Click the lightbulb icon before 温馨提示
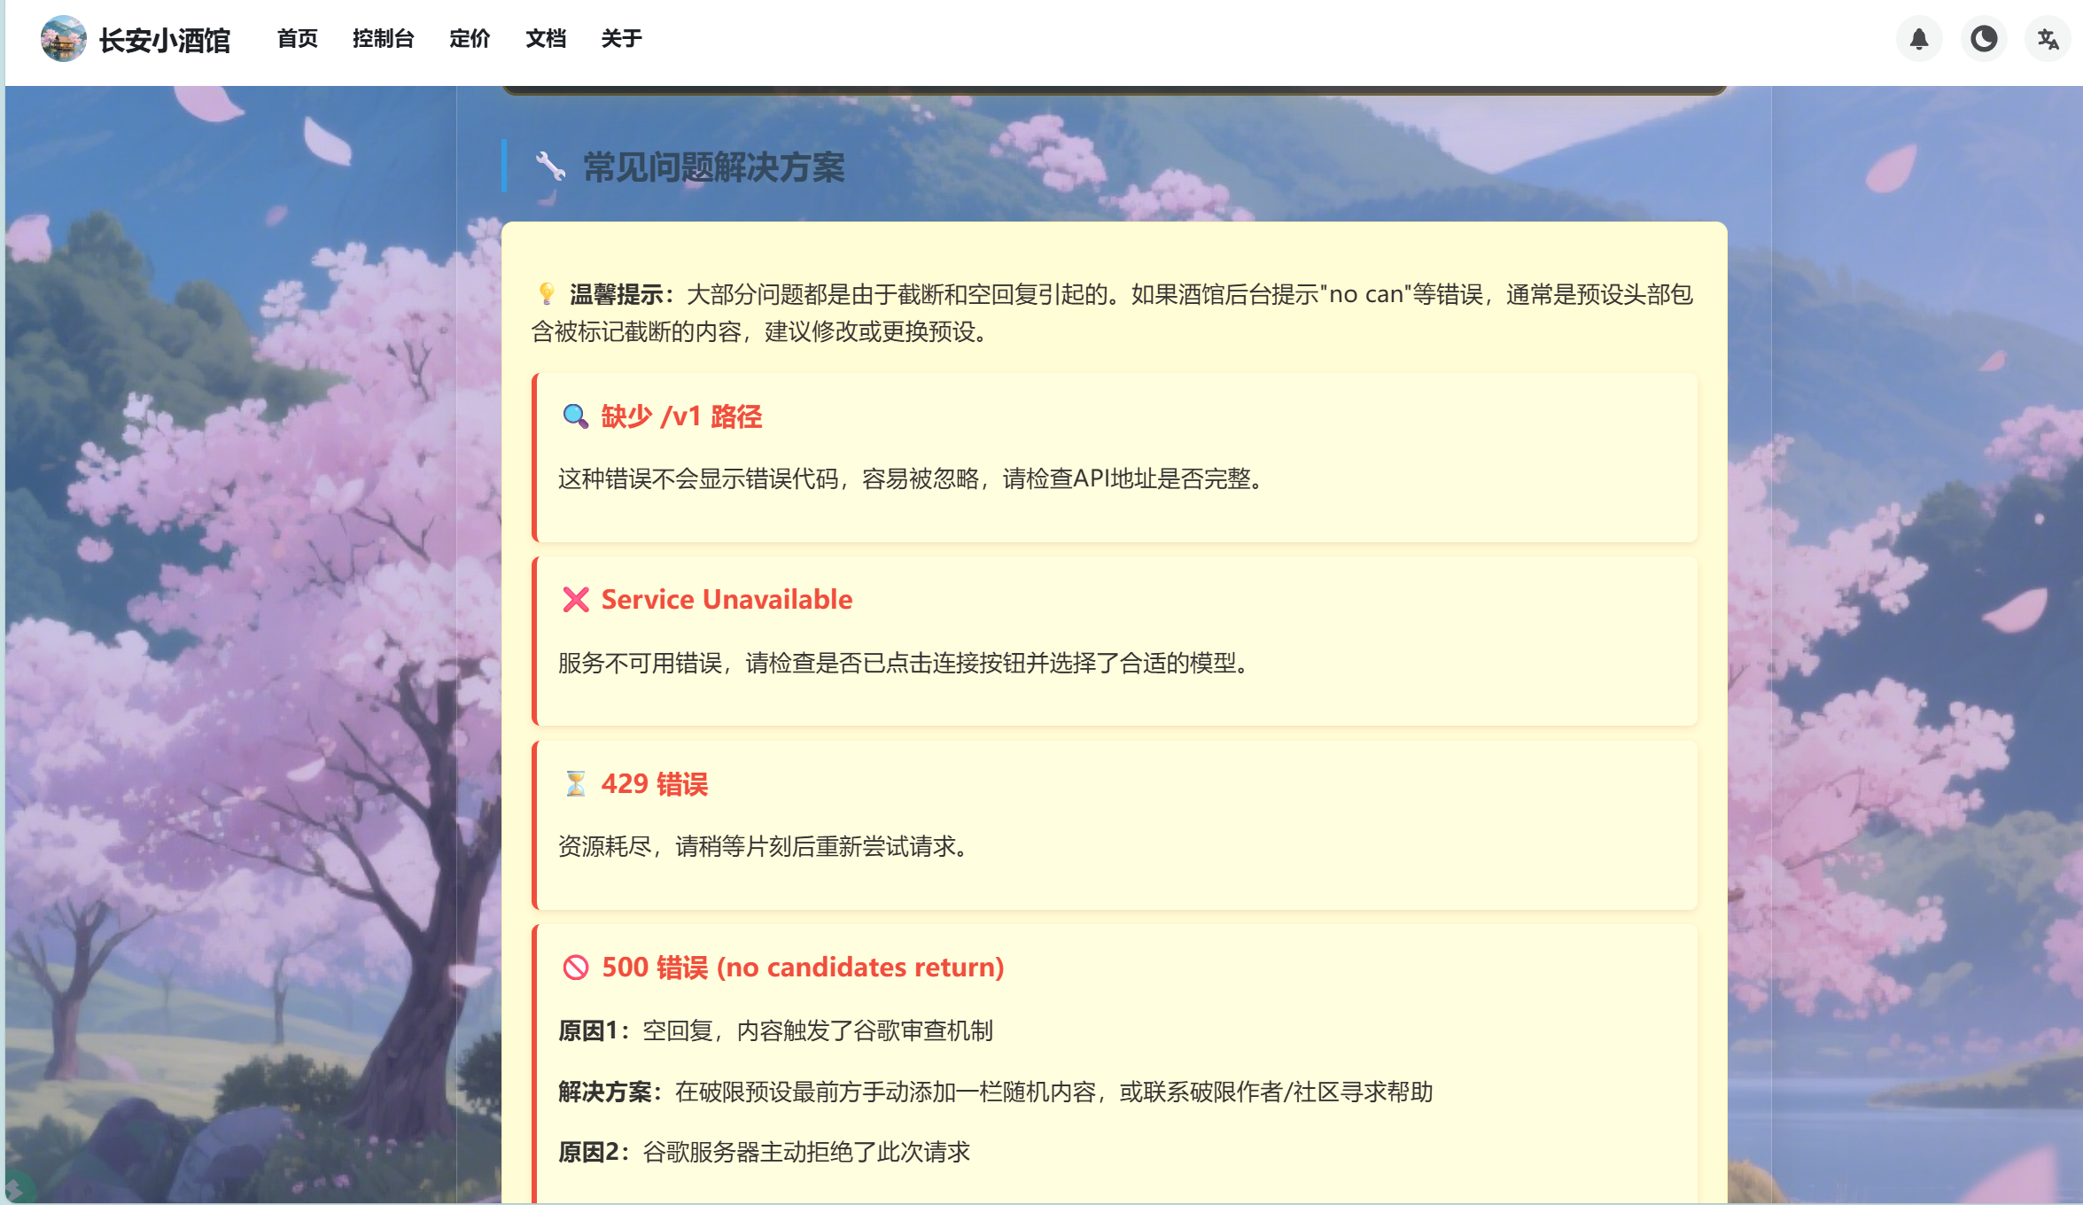 coord(547,293)
